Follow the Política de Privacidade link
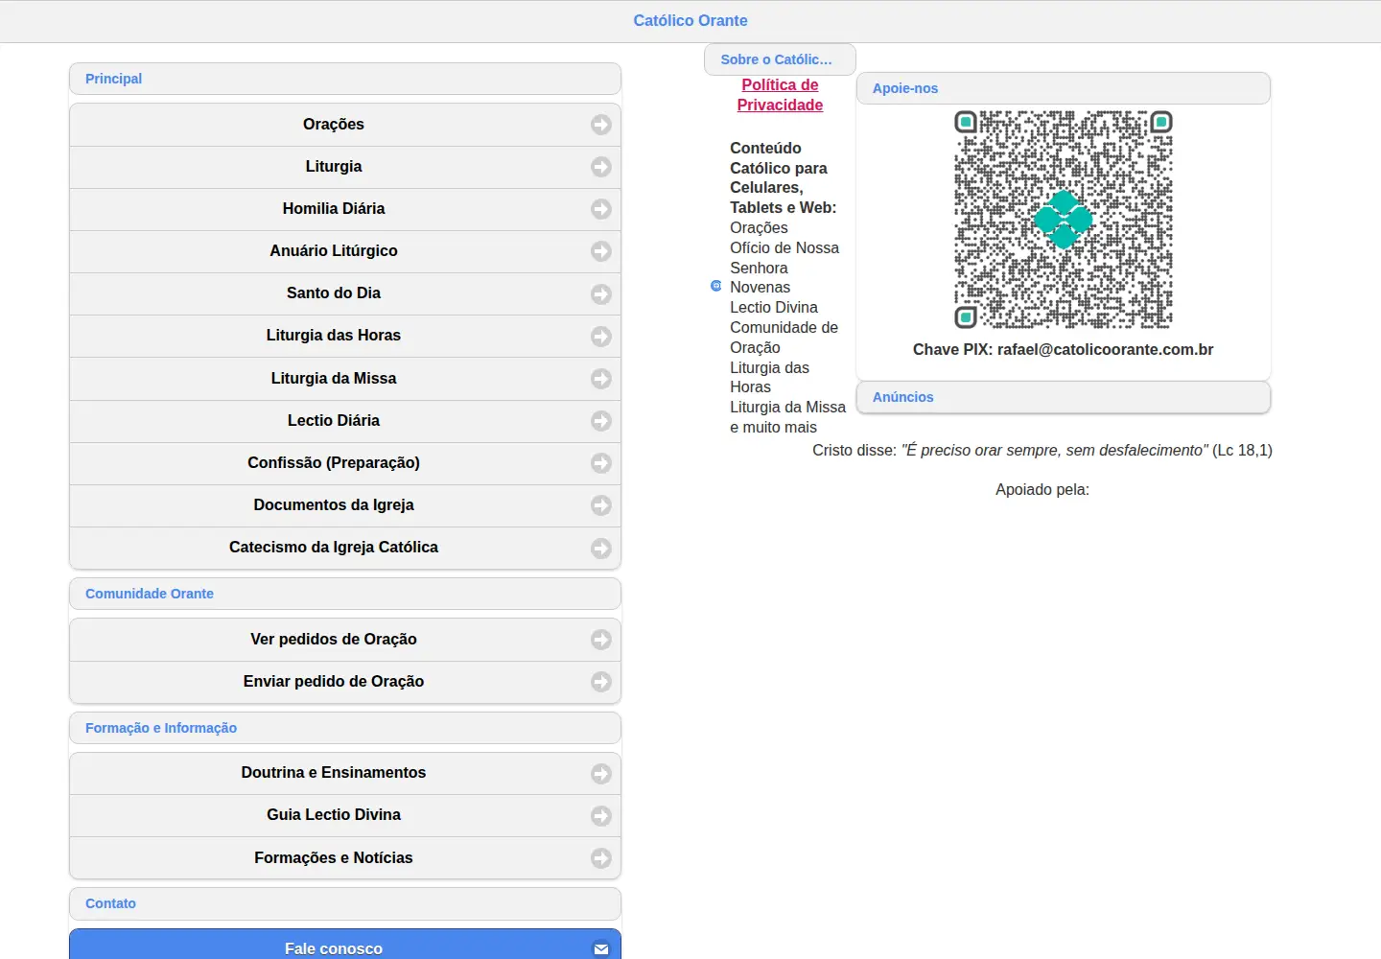 [780, 95]
